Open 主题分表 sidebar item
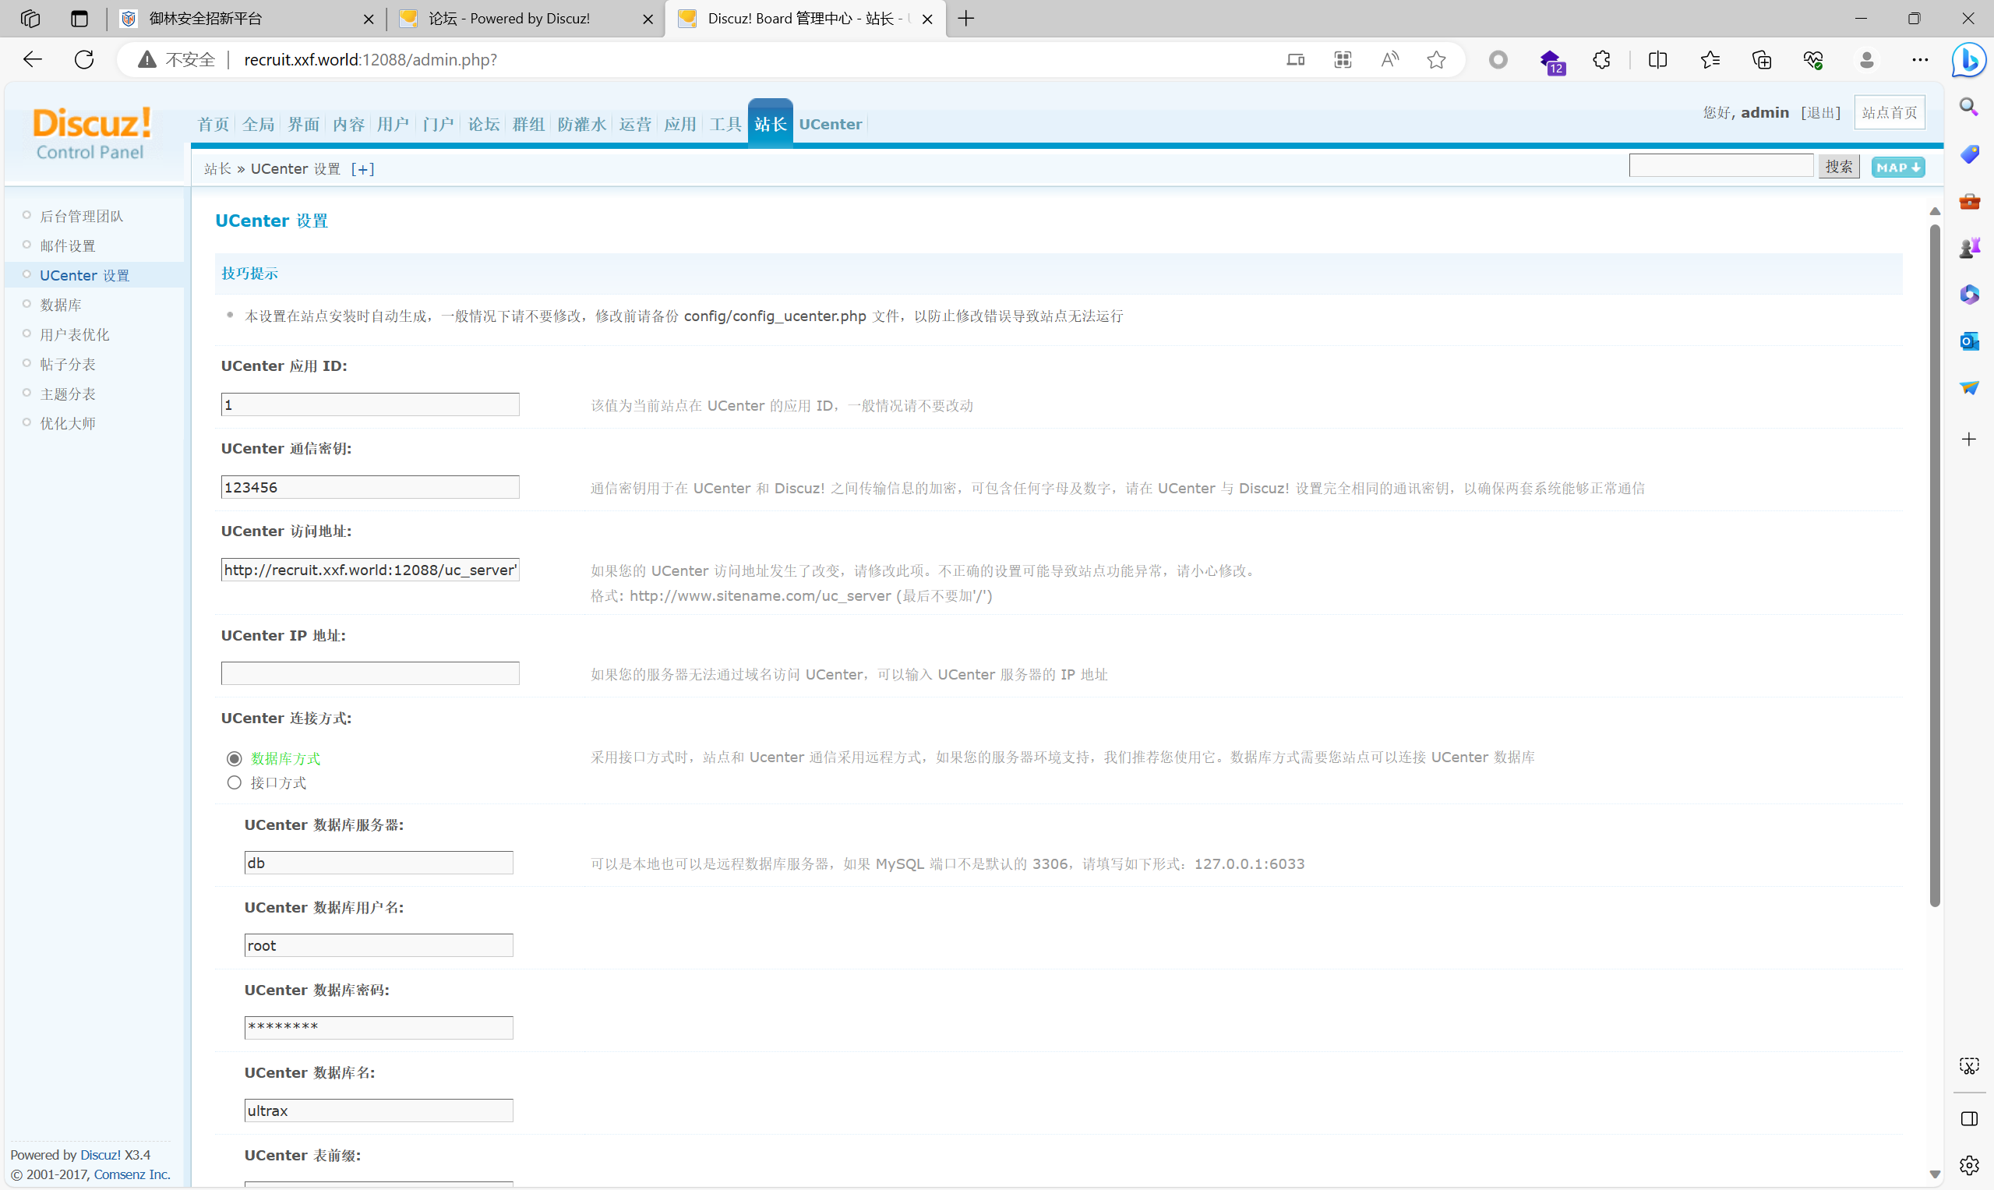 (x=68, y=394)
